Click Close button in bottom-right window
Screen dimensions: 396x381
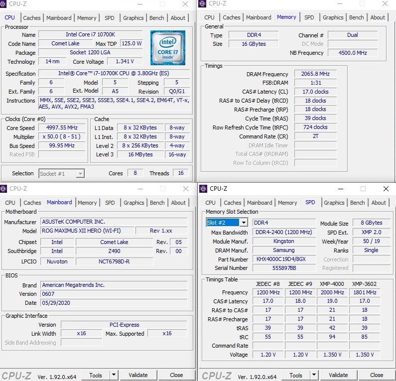point(377,375)
